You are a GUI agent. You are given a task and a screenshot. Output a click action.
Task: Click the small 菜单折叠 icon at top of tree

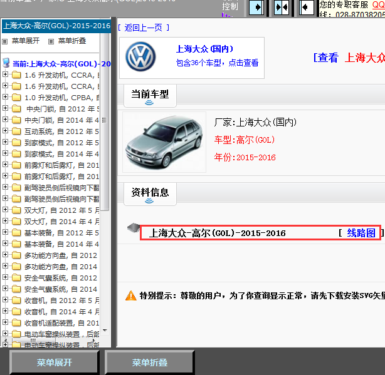point(51,41)
